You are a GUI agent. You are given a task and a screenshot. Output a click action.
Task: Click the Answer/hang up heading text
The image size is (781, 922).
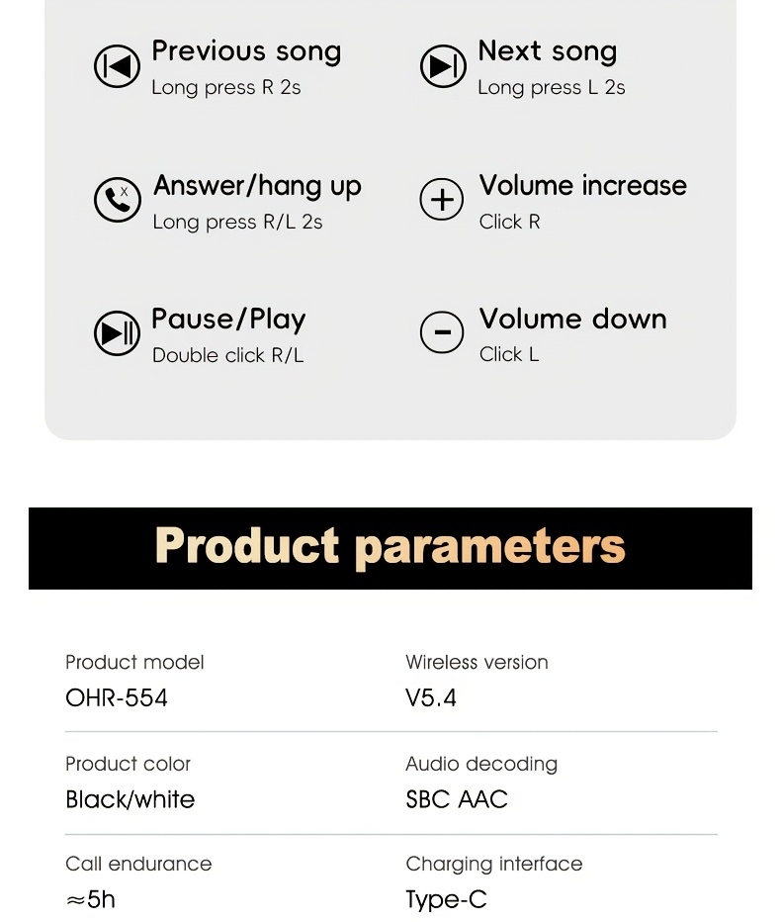click(x=257, y=186)
